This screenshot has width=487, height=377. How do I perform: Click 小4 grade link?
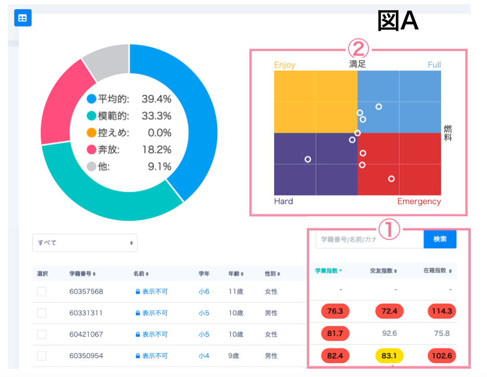[204, 356]
